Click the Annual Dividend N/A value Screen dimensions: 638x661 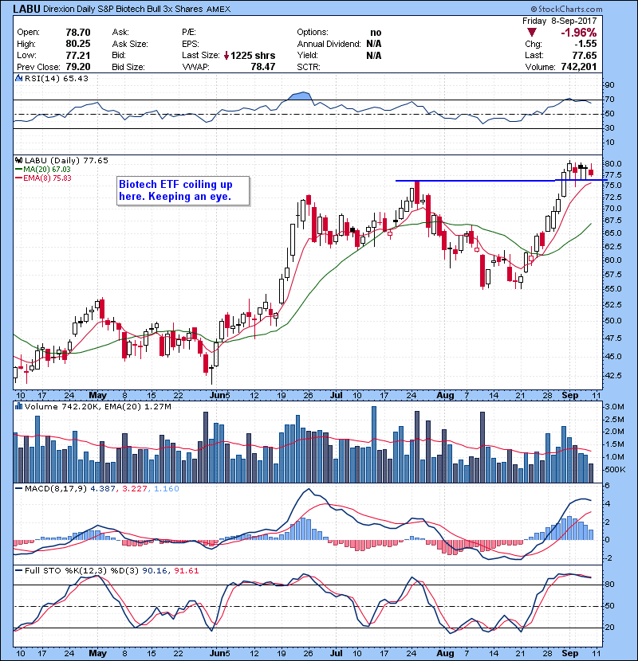pos(374,44)
